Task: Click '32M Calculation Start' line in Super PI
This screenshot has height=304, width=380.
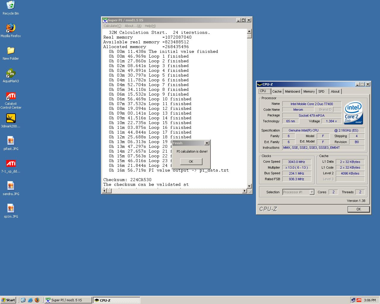Action: tap(159, 32)
